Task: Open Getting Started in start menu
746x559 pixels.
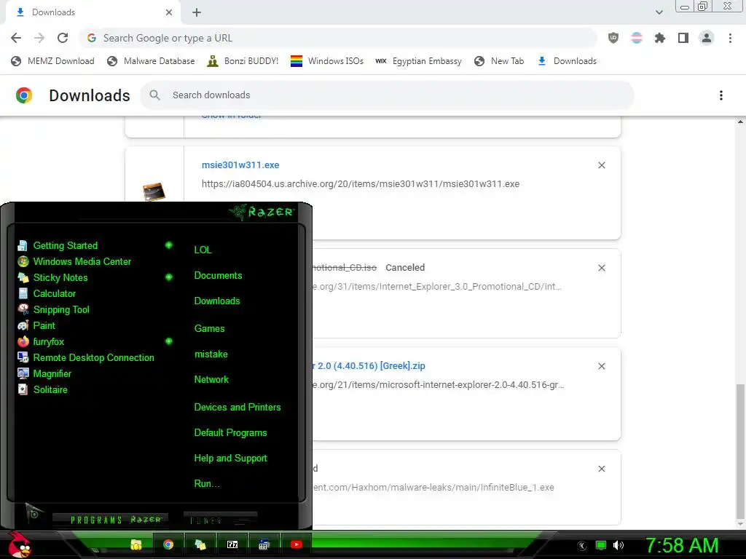Action: click(65, 245)
